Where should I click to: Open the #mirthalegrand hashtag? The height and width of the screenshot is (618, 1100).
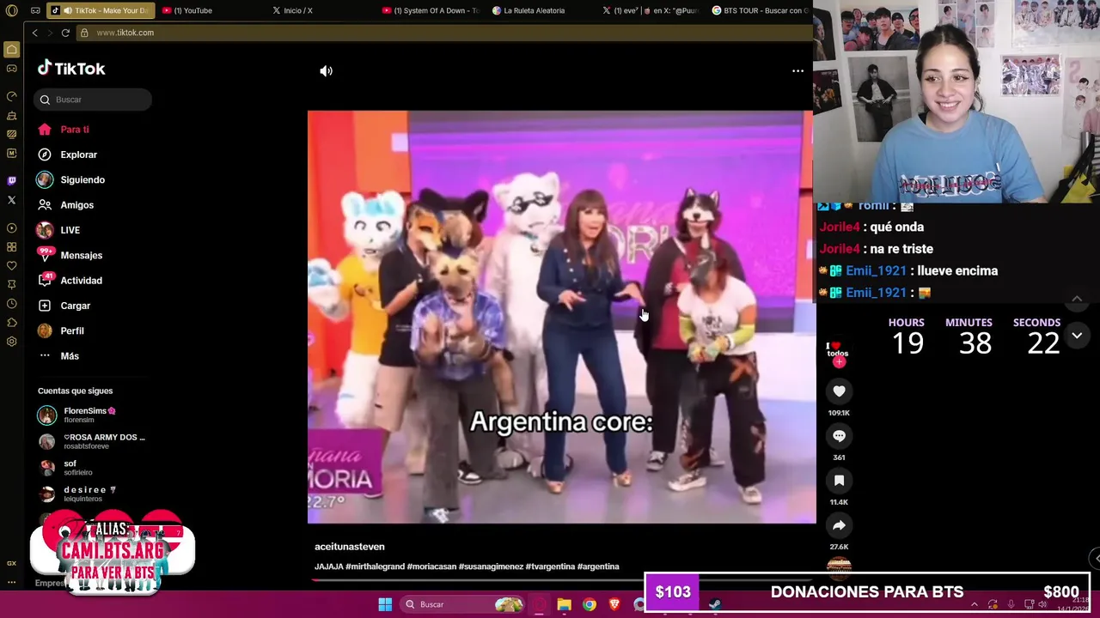tap(375, 566)
